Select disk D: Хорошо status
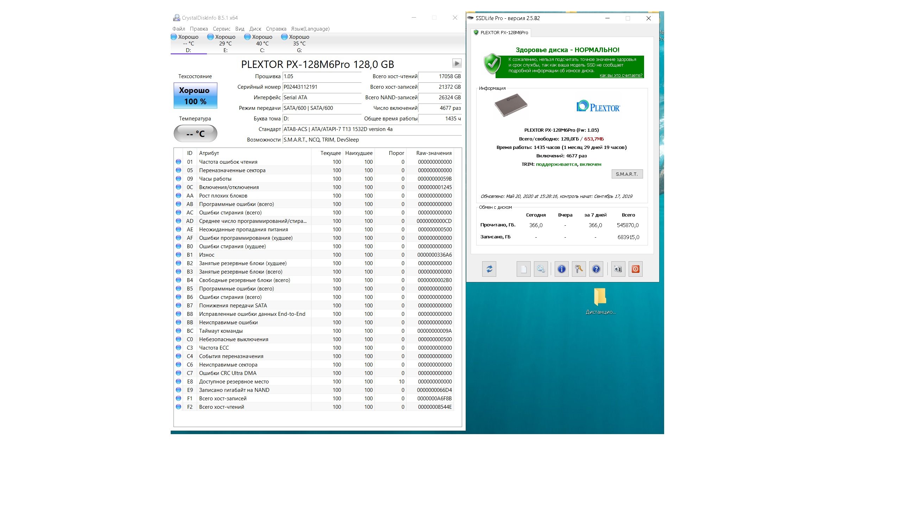Image resolution: width=901 pixels, height=507 pixels. click(x=188, y=43)
